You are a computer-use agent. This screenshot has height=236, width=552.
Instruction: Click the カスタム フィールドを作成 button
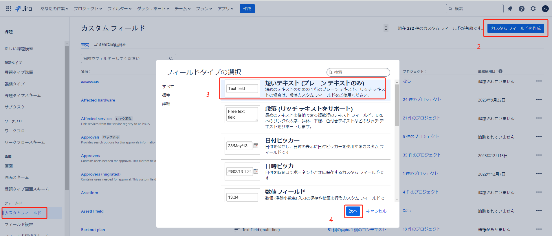click(x=516, y=28)
